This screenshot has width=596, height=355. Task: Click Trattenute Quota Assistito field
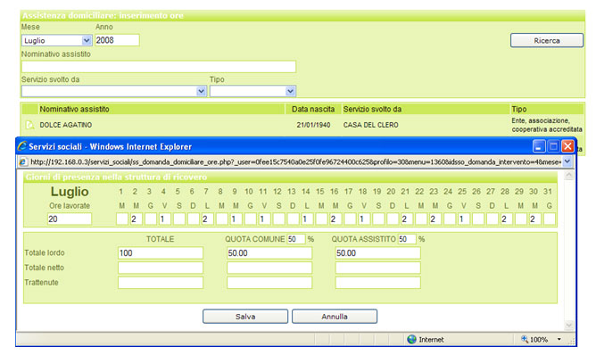click(377, 283)
